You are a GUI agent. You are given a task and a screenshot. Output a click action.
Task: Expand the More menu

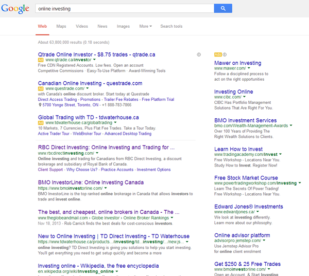point(145,26)
